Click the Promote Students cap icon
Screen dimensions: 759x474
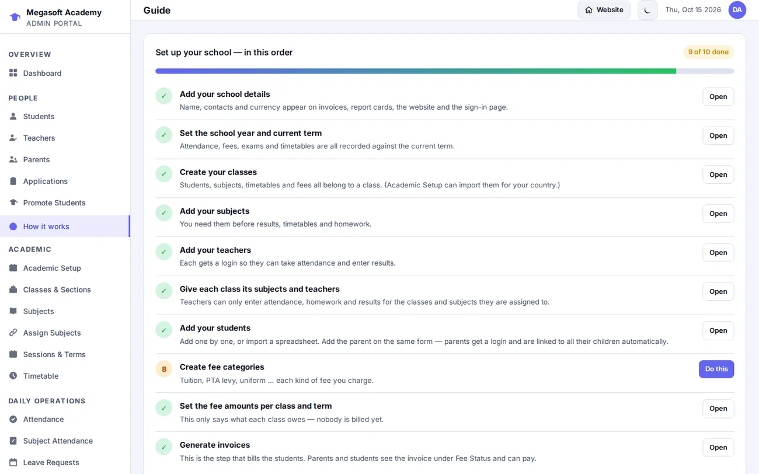(13, 203)
